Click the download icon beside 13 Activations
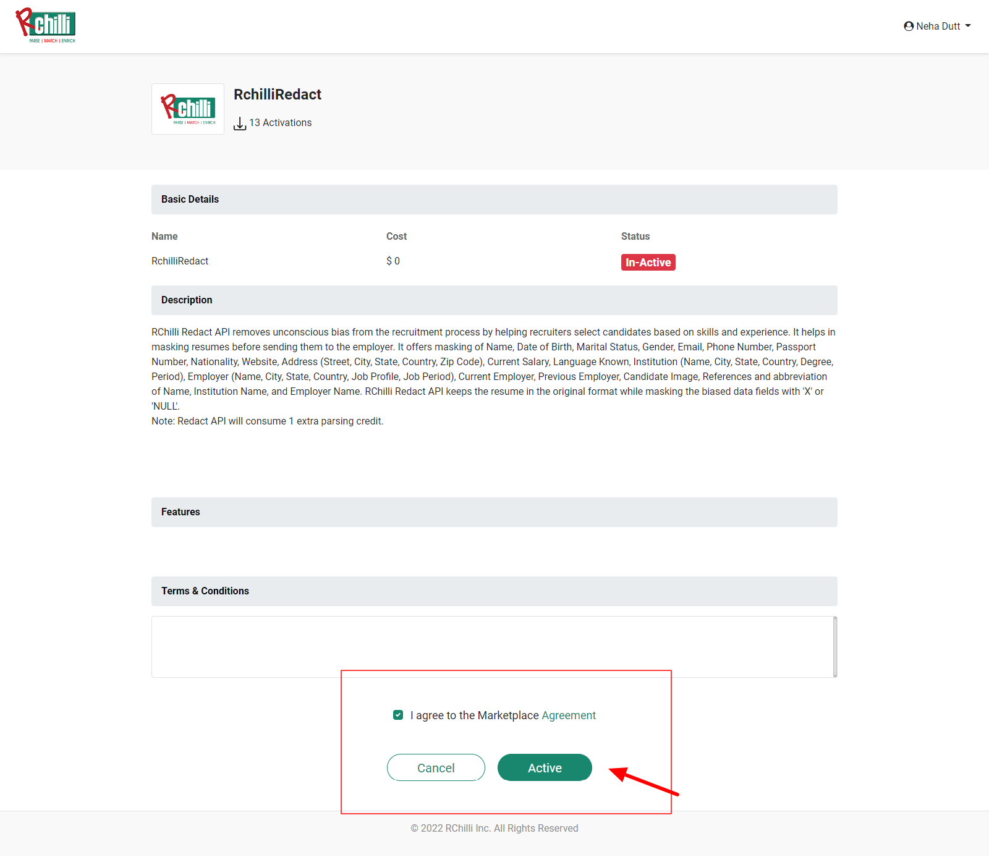Screen dimensions: 989x857 [x=240, y=124]
